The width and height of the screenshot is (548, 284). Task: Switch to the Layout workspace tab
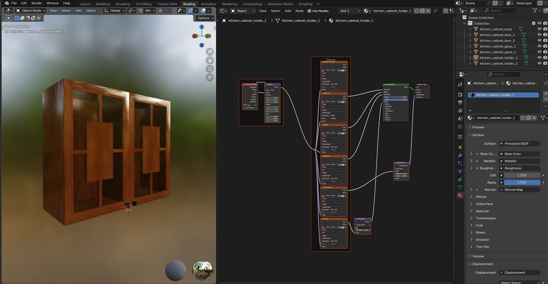pyautogui.click(x=85, y=4)
